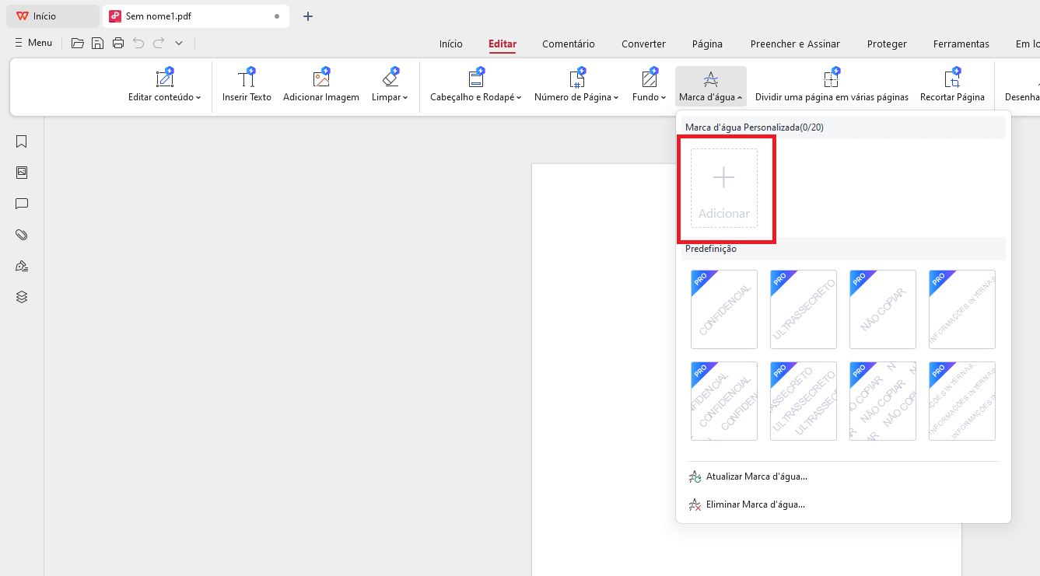This screenshot has width=1040, height=576.
Task: Open the signature pen panel in sidebar
Action: [x=22, y=266]
